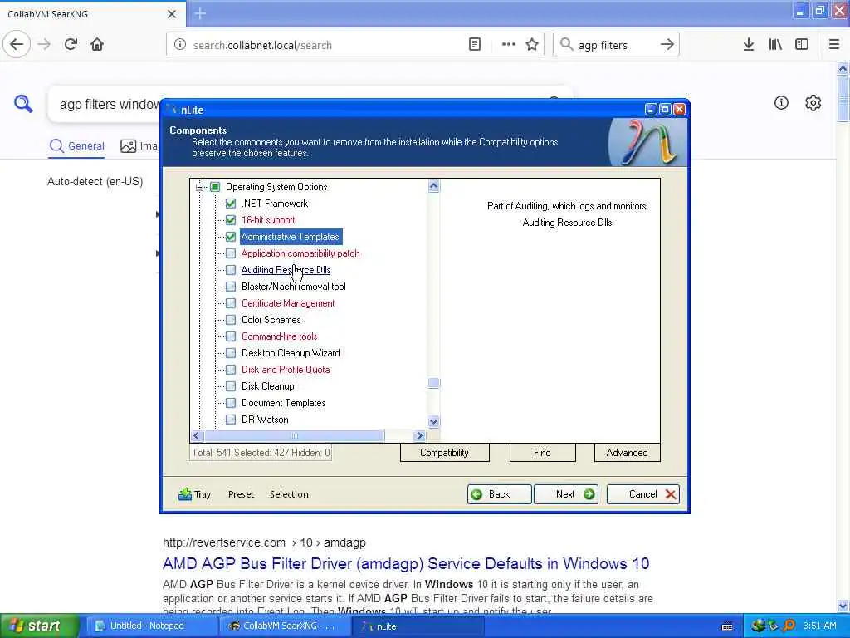Click the Compatibility button
Viewport: 850px width, 638px height.
point(445,453)
